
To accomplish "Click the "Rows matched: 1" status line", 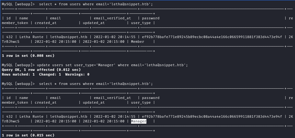I will coord(46,74).
